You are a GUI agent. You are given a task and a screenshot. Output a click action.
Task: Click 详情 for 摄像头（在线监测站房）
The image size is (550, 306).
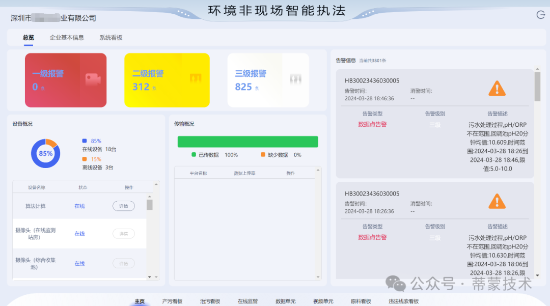click(x=123, y=233)
